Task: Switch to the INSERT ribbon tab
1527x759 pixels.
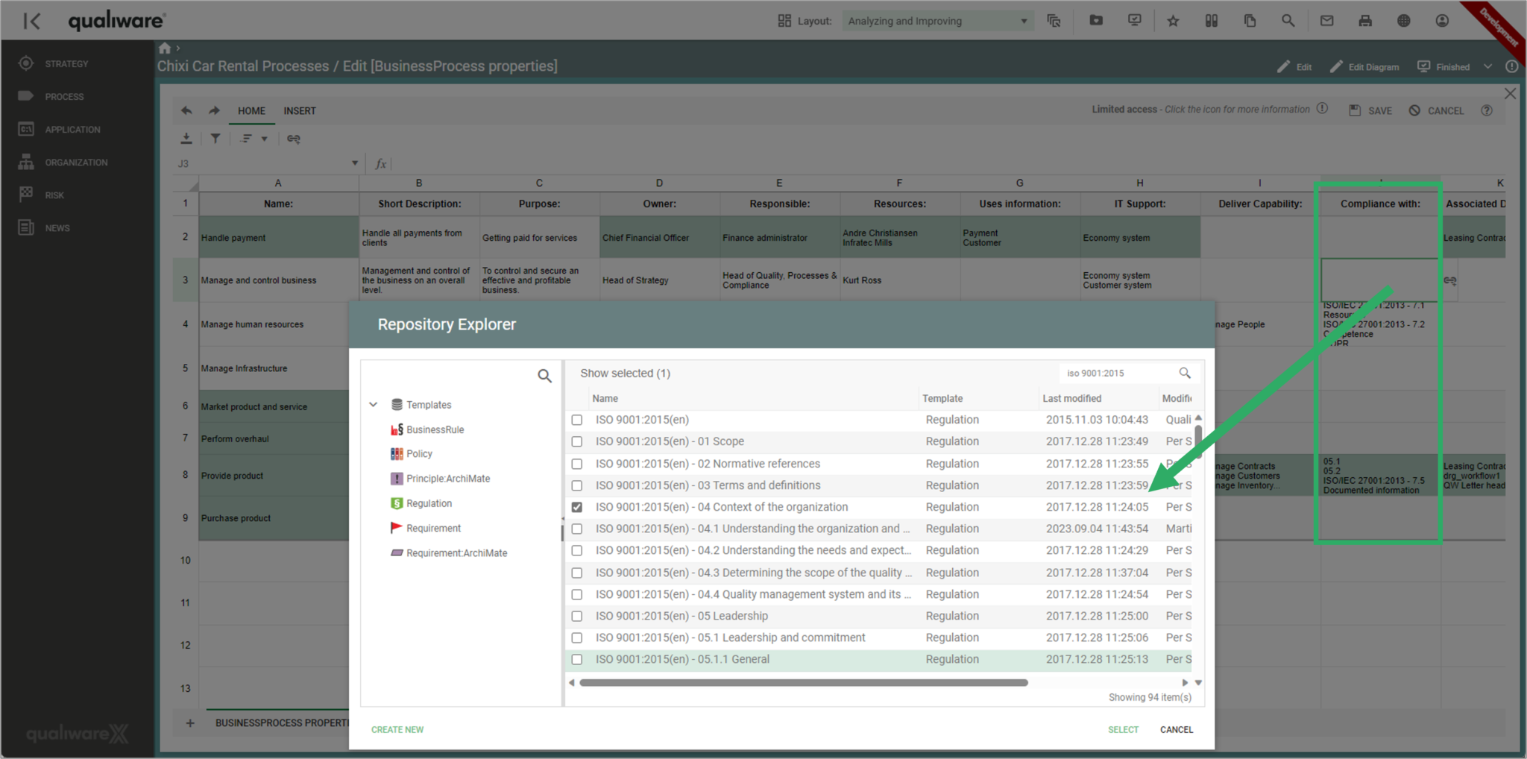Action: [300, 110]
